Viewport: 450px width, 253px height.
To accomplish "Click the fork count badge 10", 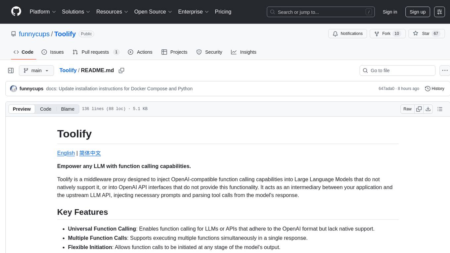I will pos(397,34).
